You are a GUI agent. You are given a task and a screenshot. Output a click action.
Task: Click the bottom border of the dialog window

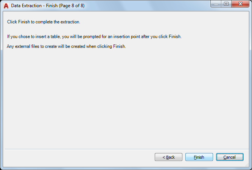125,168
